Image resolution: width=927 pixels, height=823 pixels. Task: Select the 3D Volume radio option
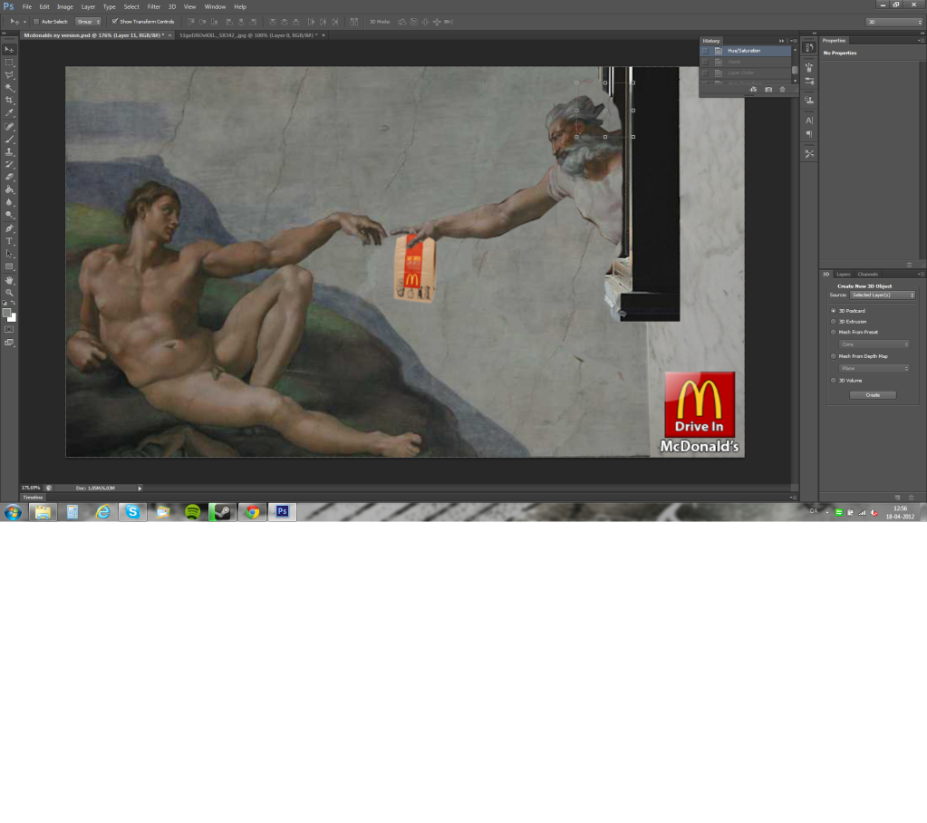pyautogui.click(x=834, y=381)
